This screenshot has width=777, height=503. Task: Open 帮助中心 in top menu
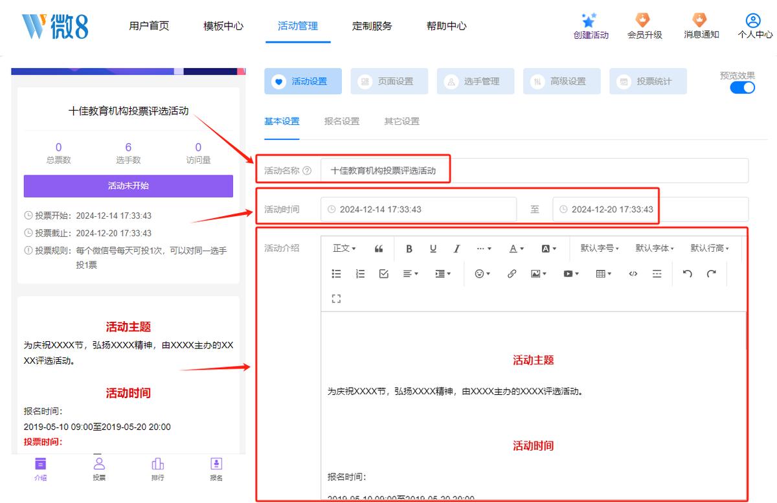tap(447, 26)
